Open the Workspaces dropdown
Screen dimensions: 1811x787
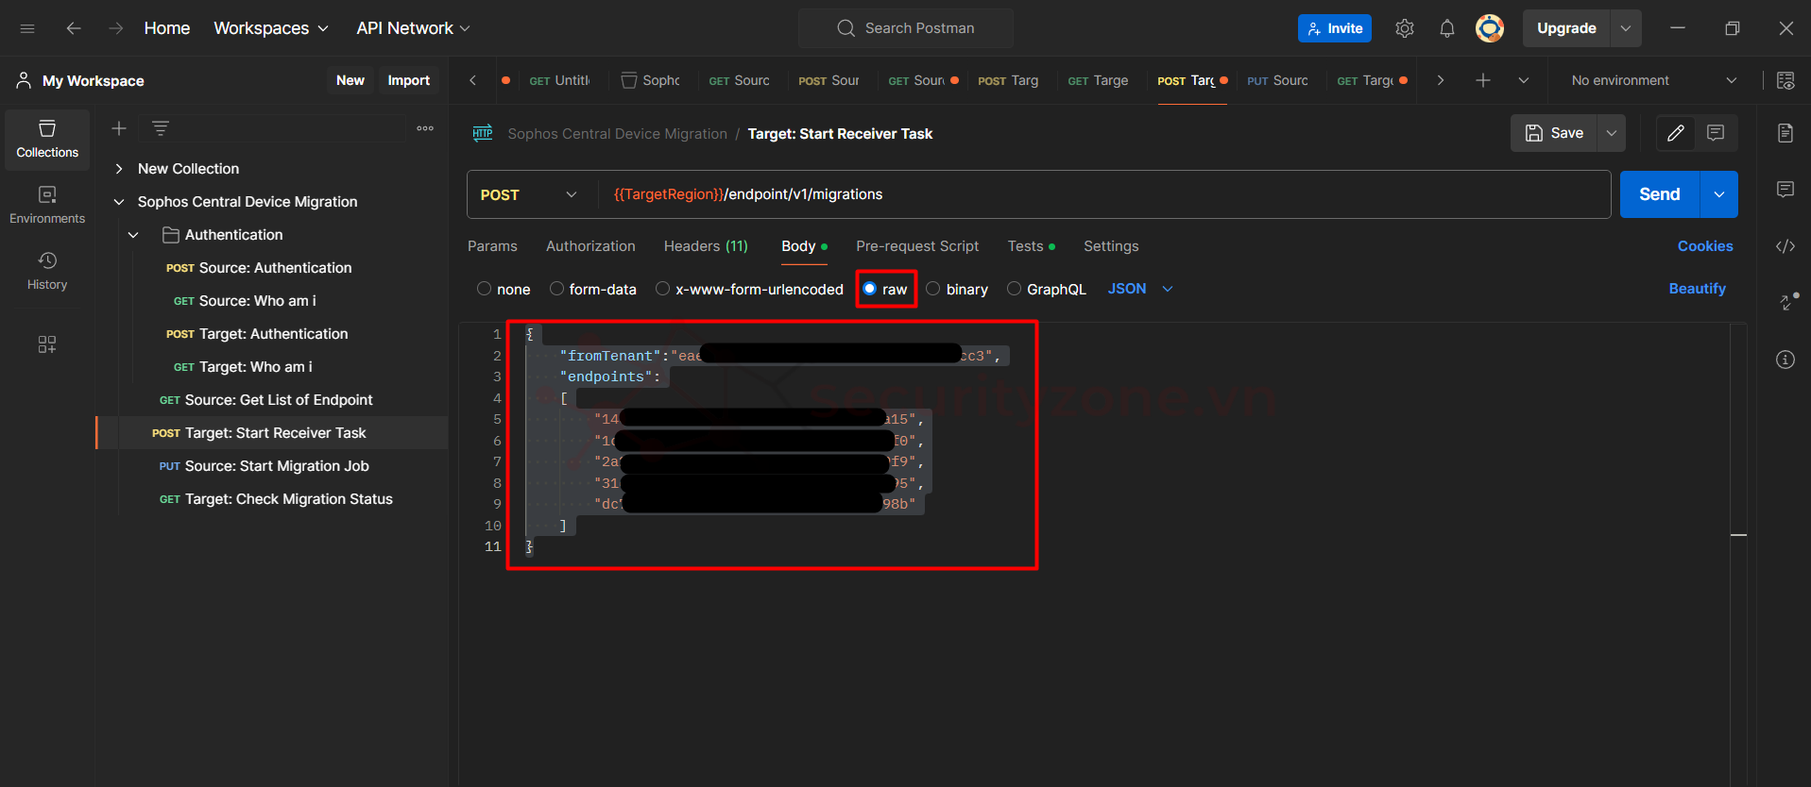(271, 28)
